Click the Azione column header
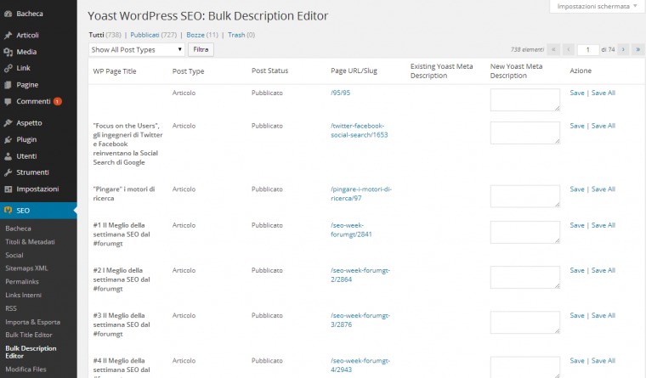 point(581,71)
